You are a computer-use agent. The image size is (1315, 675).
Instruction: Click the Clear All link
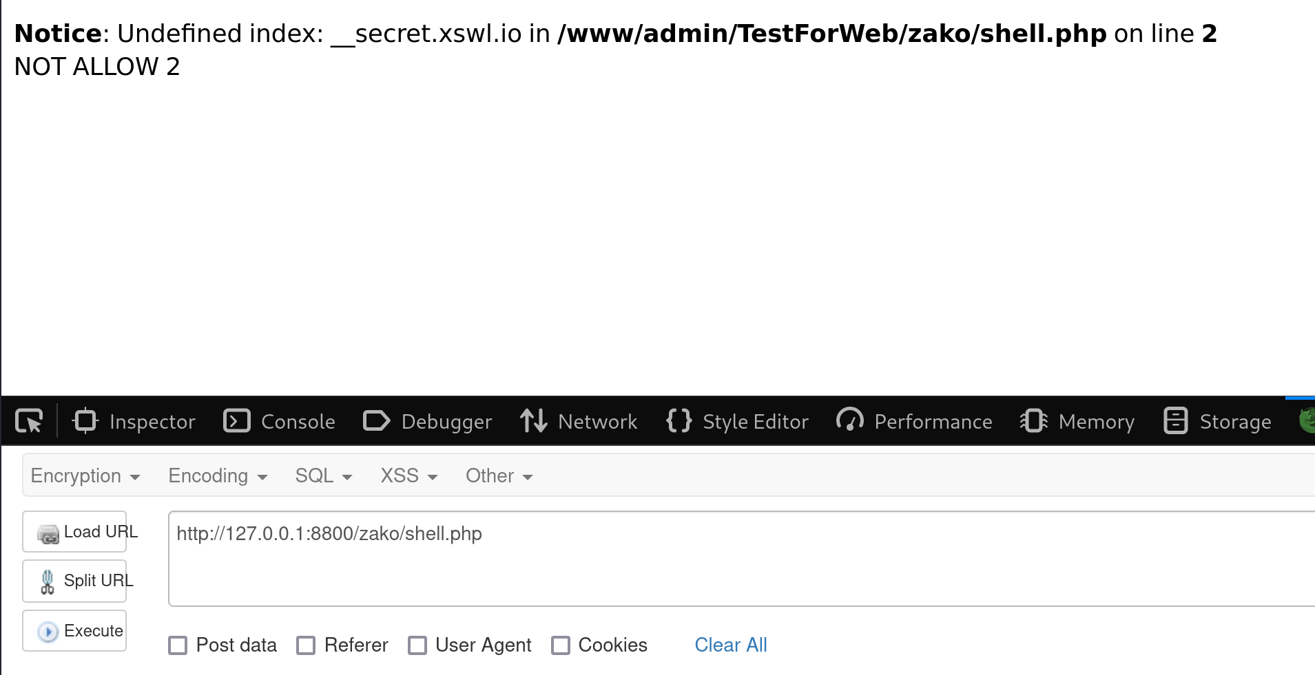(x=731, y=645)
